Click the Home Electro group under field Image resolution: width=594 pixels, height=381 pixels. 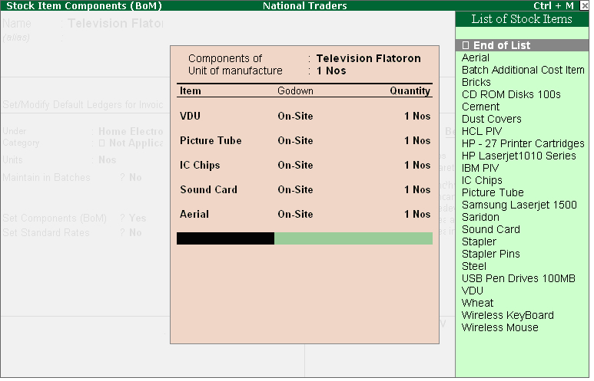click(131, 131)
